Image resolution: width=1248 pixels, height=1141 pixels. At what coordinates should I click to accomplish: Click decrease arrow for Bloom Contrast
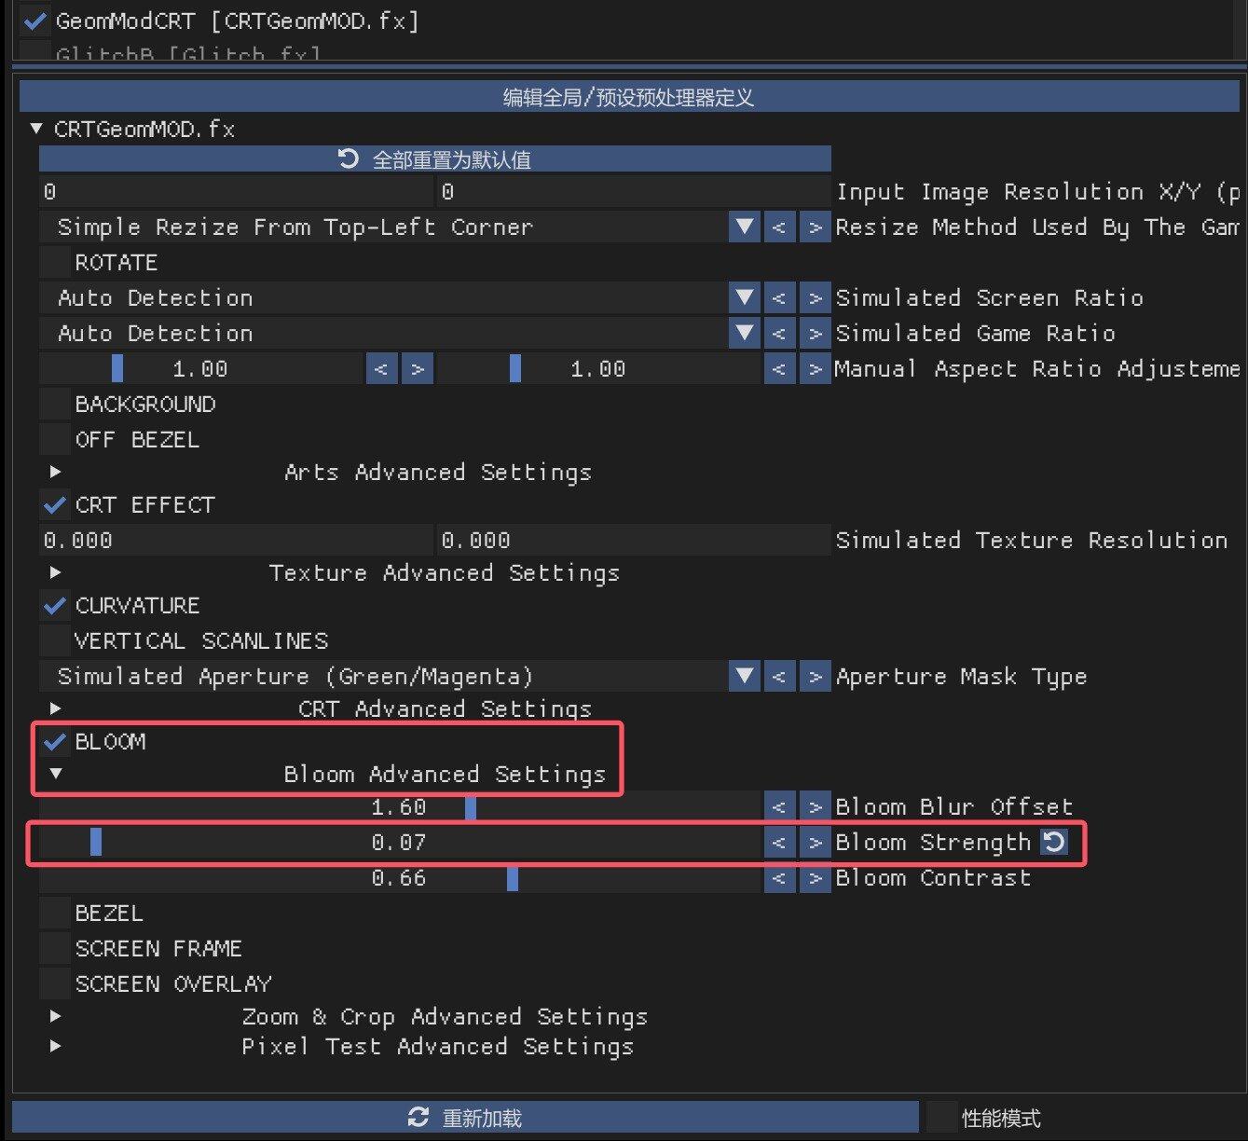(779, 878)
